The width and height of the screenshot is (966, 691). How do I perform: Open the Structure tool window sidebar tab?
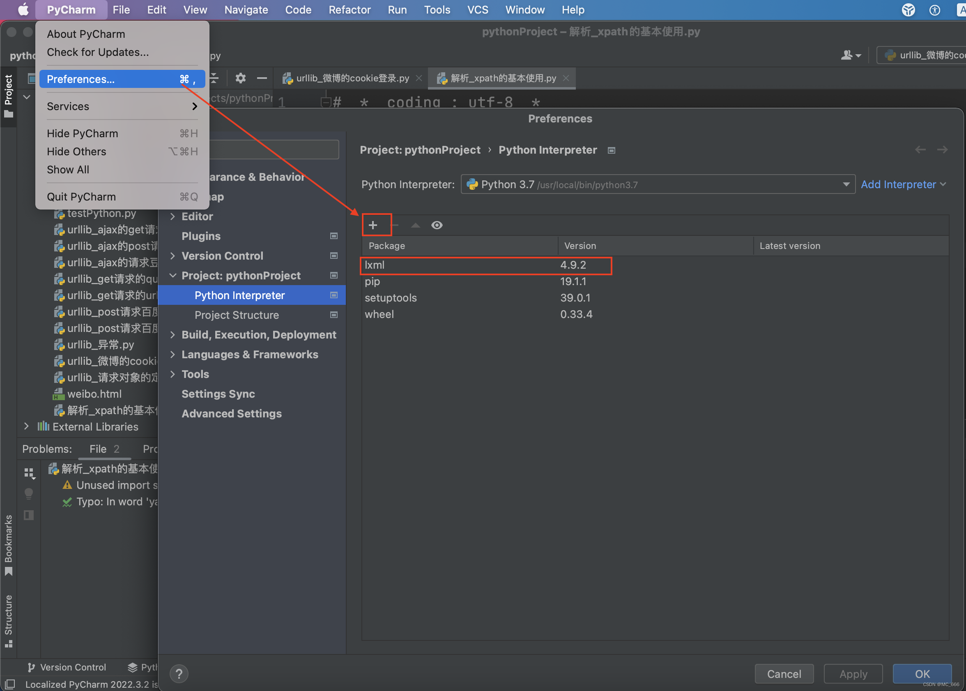pos(9,621)
